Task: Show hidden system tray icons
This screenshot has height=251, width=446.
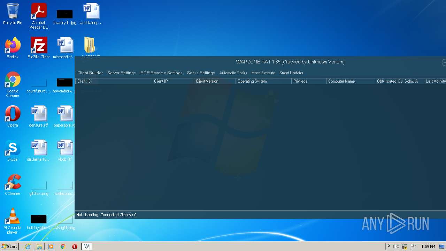Action: coord(389,246)
